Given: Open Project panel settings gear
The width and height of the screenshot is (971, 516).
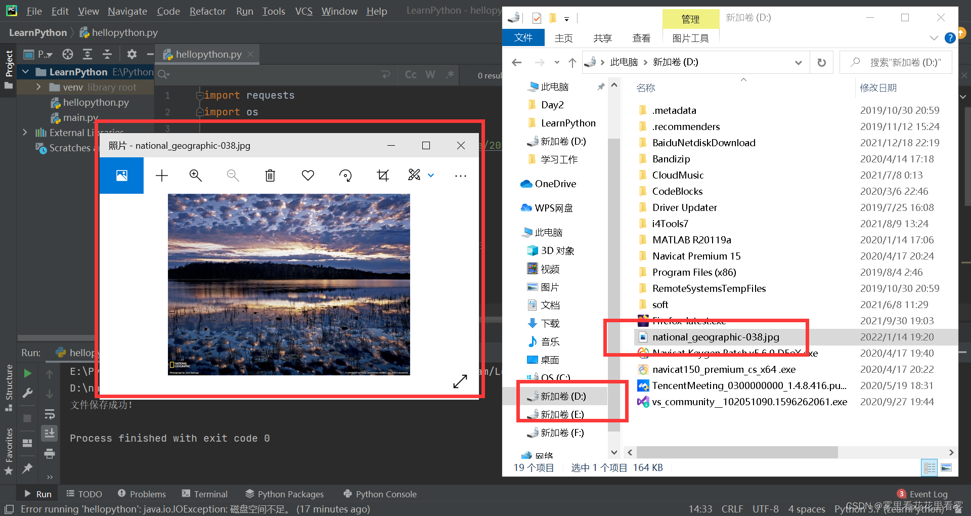Looking at the screenshot, I should point(132,54).
